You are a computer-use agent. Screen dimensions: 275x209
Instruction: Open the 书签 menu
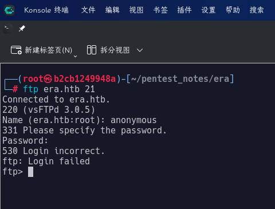coord(160,10)
